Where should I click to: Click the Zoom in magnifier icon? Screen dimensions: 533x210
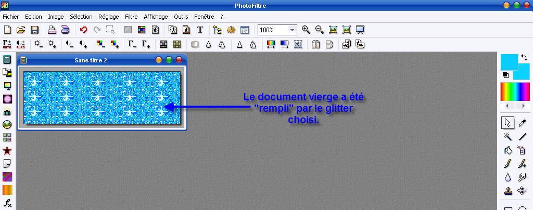(x=306, y=30)
